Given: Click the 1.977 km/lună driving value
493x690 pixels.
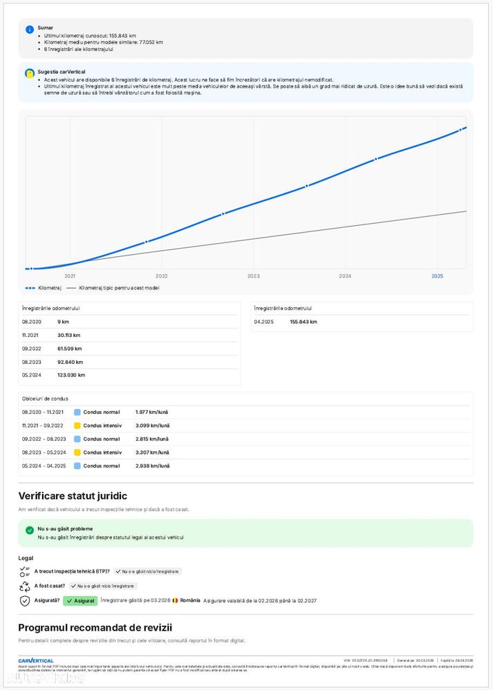Looking at the screenshot, I should click(x=151, y=412).
